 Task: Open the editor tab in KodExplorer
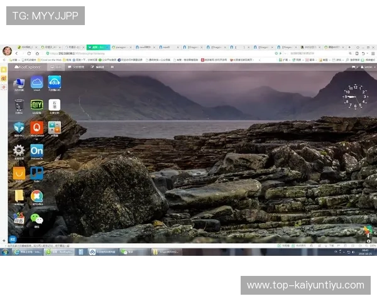[98, 66]
